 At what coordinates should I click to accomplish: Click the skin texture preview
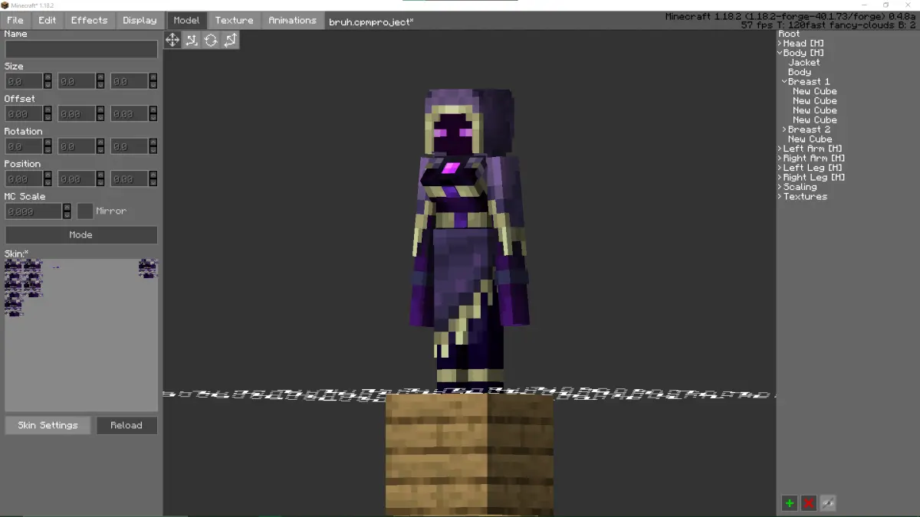[81, 335]
